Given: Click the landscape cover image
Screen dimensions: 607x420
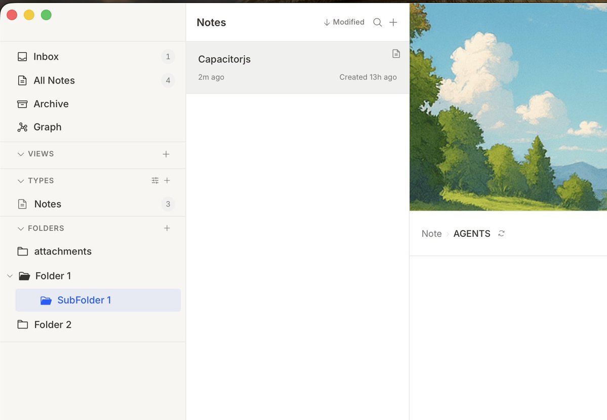Looking at the screenshot, I should tap(508, 107).
